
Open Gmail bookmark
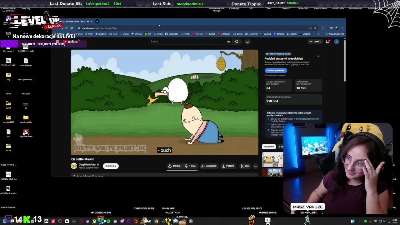coord(78,34)
